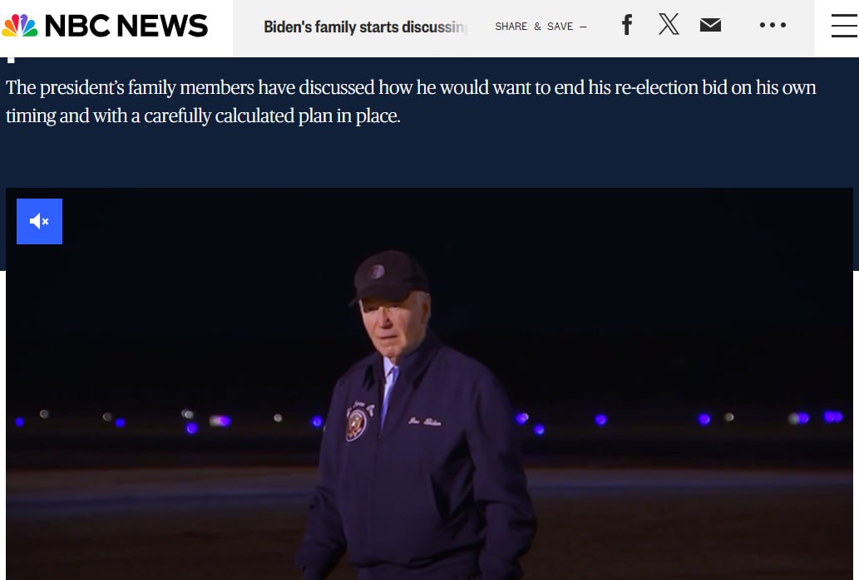Viewport: 859px width, 580px height.
Task: Share the article on X
Action: pyautogui.click(x=669, y=24)
